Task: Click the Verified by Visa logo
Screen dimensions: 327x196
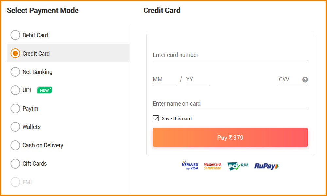Action: coord(190,166)
